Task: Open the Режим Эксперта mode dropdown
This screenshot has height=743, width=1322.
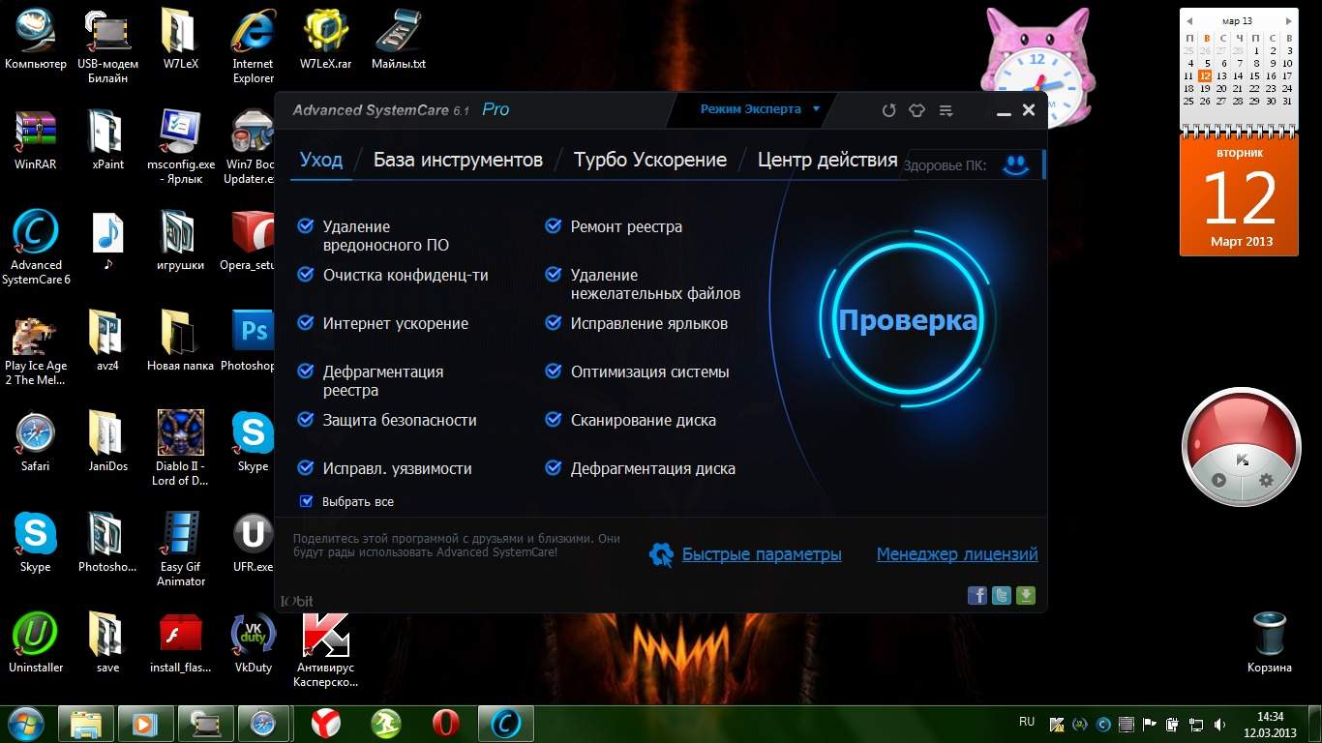Action: (761, 109)
